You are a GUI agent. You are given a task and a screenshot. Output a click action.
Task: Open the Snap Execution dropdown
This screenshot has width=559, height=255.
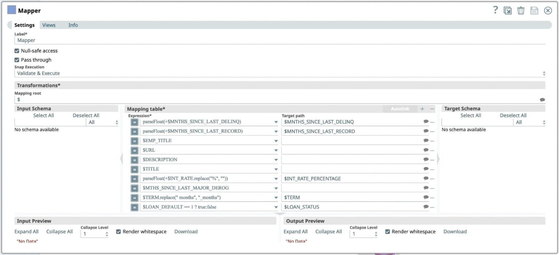(544, 73)
